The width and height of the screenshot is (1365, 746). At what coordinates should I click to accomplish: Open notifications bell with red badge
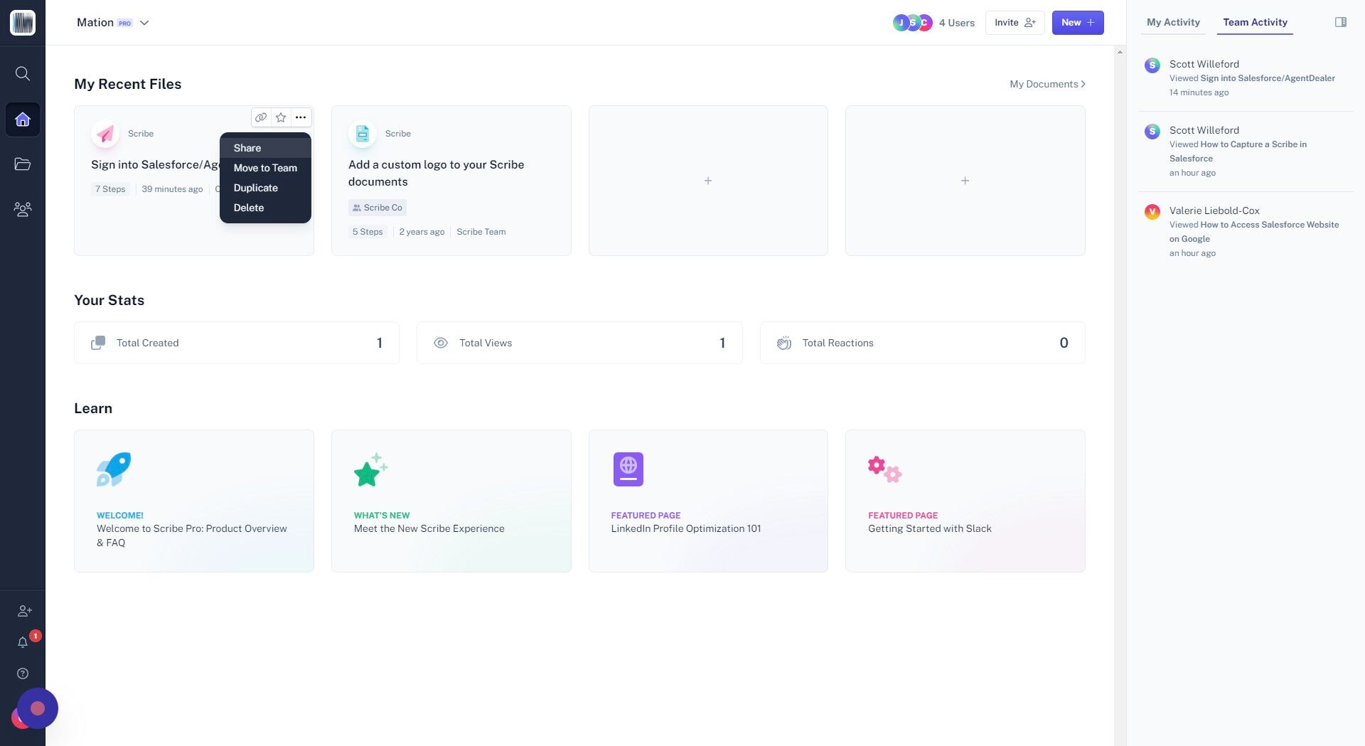pyautogui.click(x=23, y=642)
